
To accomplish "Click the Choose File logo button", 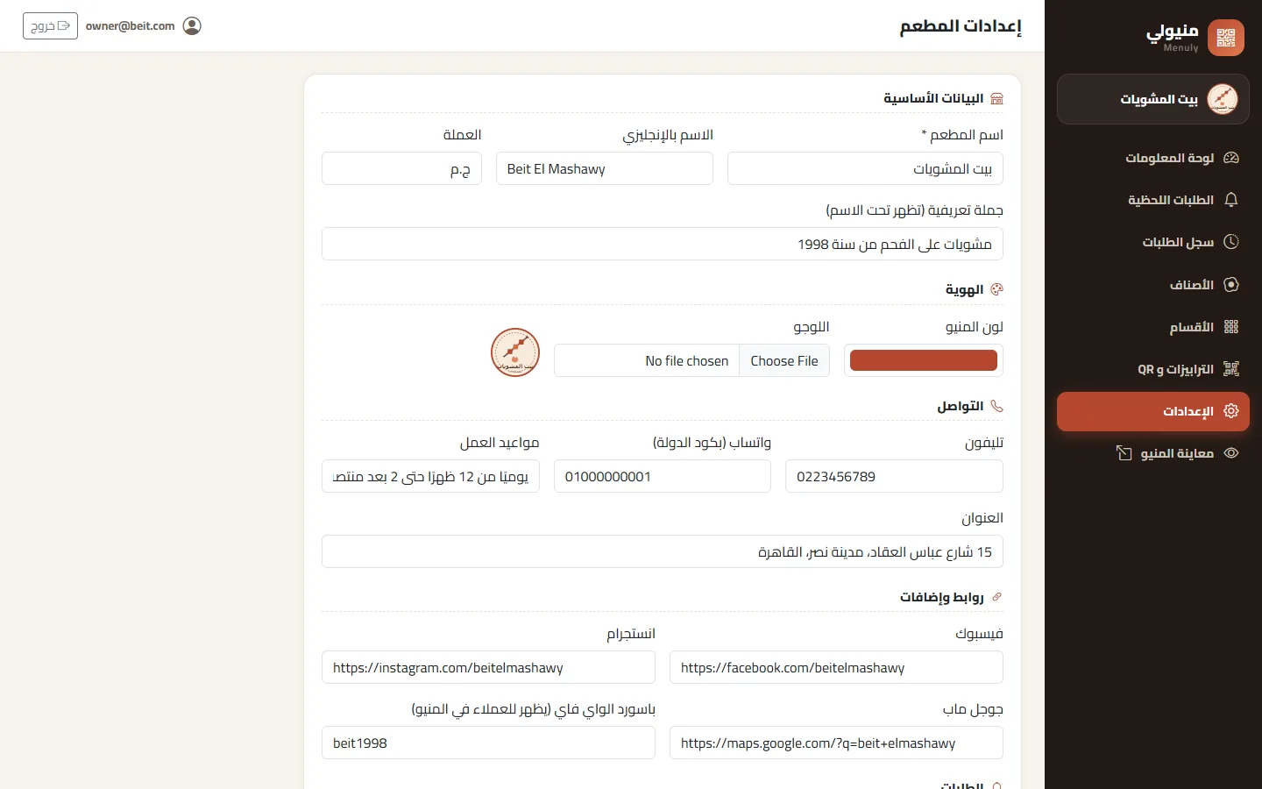I will tap(784, 361).
